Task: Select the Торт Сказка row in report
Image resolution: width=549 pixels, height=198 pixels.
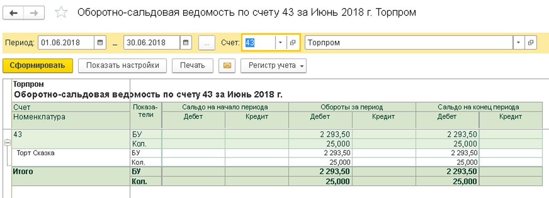Action: [35, 153]
